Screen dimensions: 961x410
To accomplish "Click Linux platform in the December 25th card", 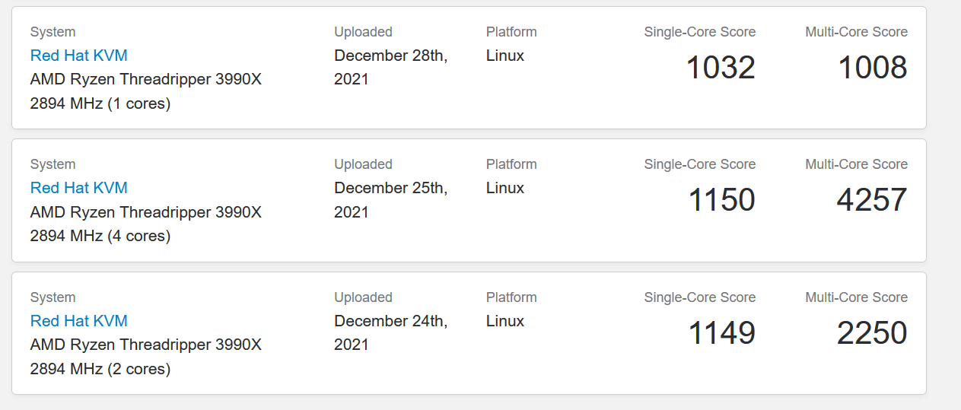I will click(504, 188).
